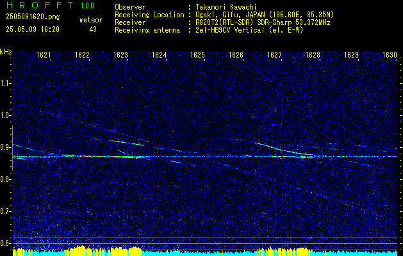Click the 1.1 kHz frequency label

[5, 83]
